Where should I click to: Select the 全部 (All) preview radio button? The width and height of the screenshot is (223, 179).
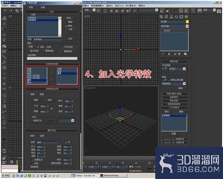38,47
